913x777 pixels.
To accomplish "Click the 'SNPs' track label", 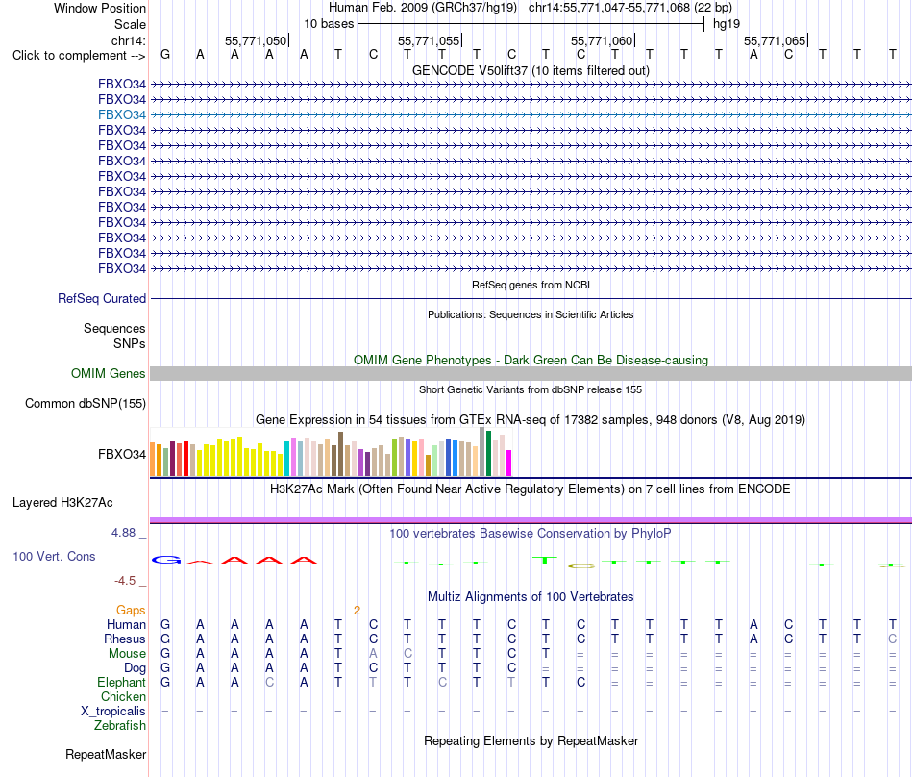I will 130,343.
